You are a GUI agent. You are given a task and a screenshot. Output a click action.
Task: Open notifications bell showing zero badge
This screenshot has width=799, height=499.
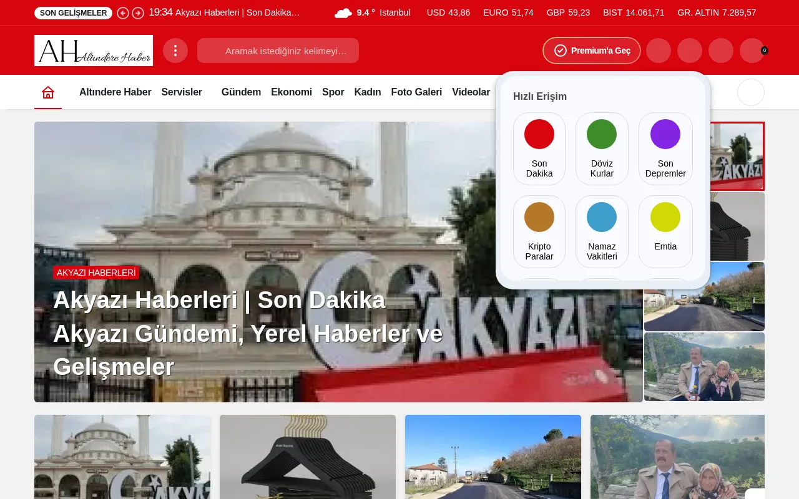pyautogui.click(x=752, y=51)
